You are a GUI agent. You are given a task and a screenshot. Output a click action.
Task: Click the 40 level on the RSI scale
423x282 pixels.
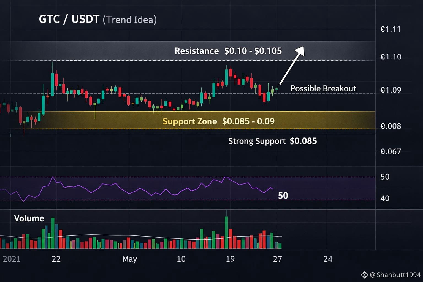click(x=385, y=198)
